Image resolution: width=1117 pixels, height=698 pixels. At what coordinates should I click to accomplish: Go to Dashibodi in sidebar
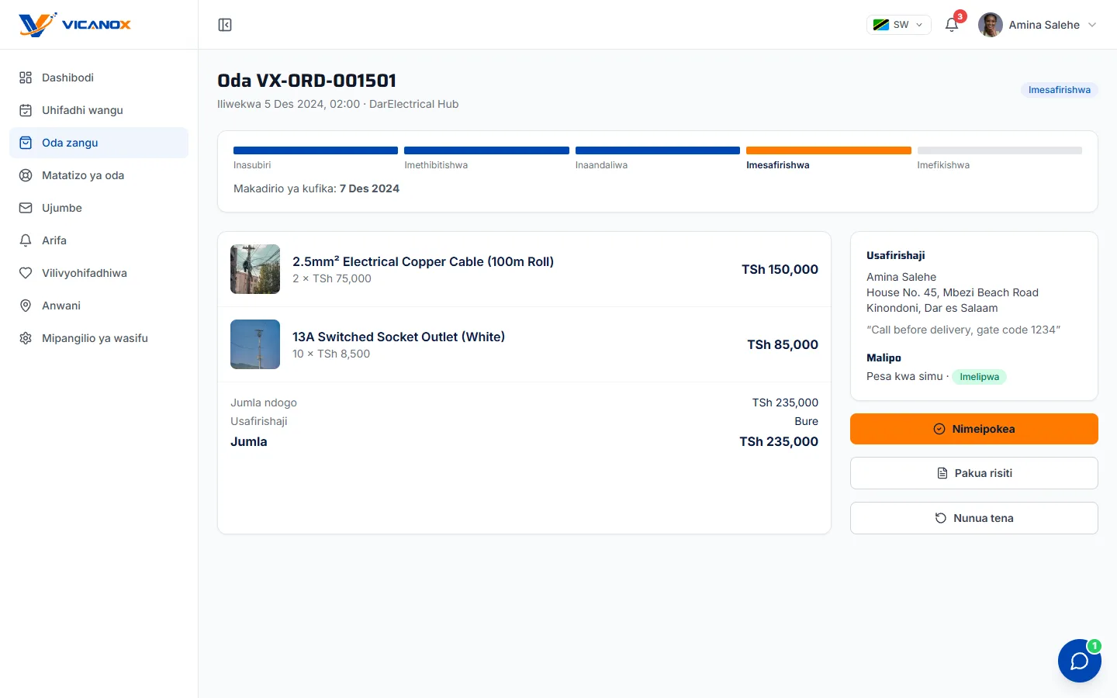[99, 78]
